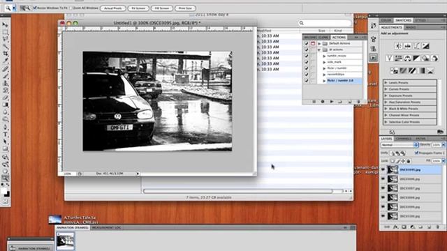The image size is (447, 251).
Task: Click the foreground/background color swatches
Action: (5, 192)
